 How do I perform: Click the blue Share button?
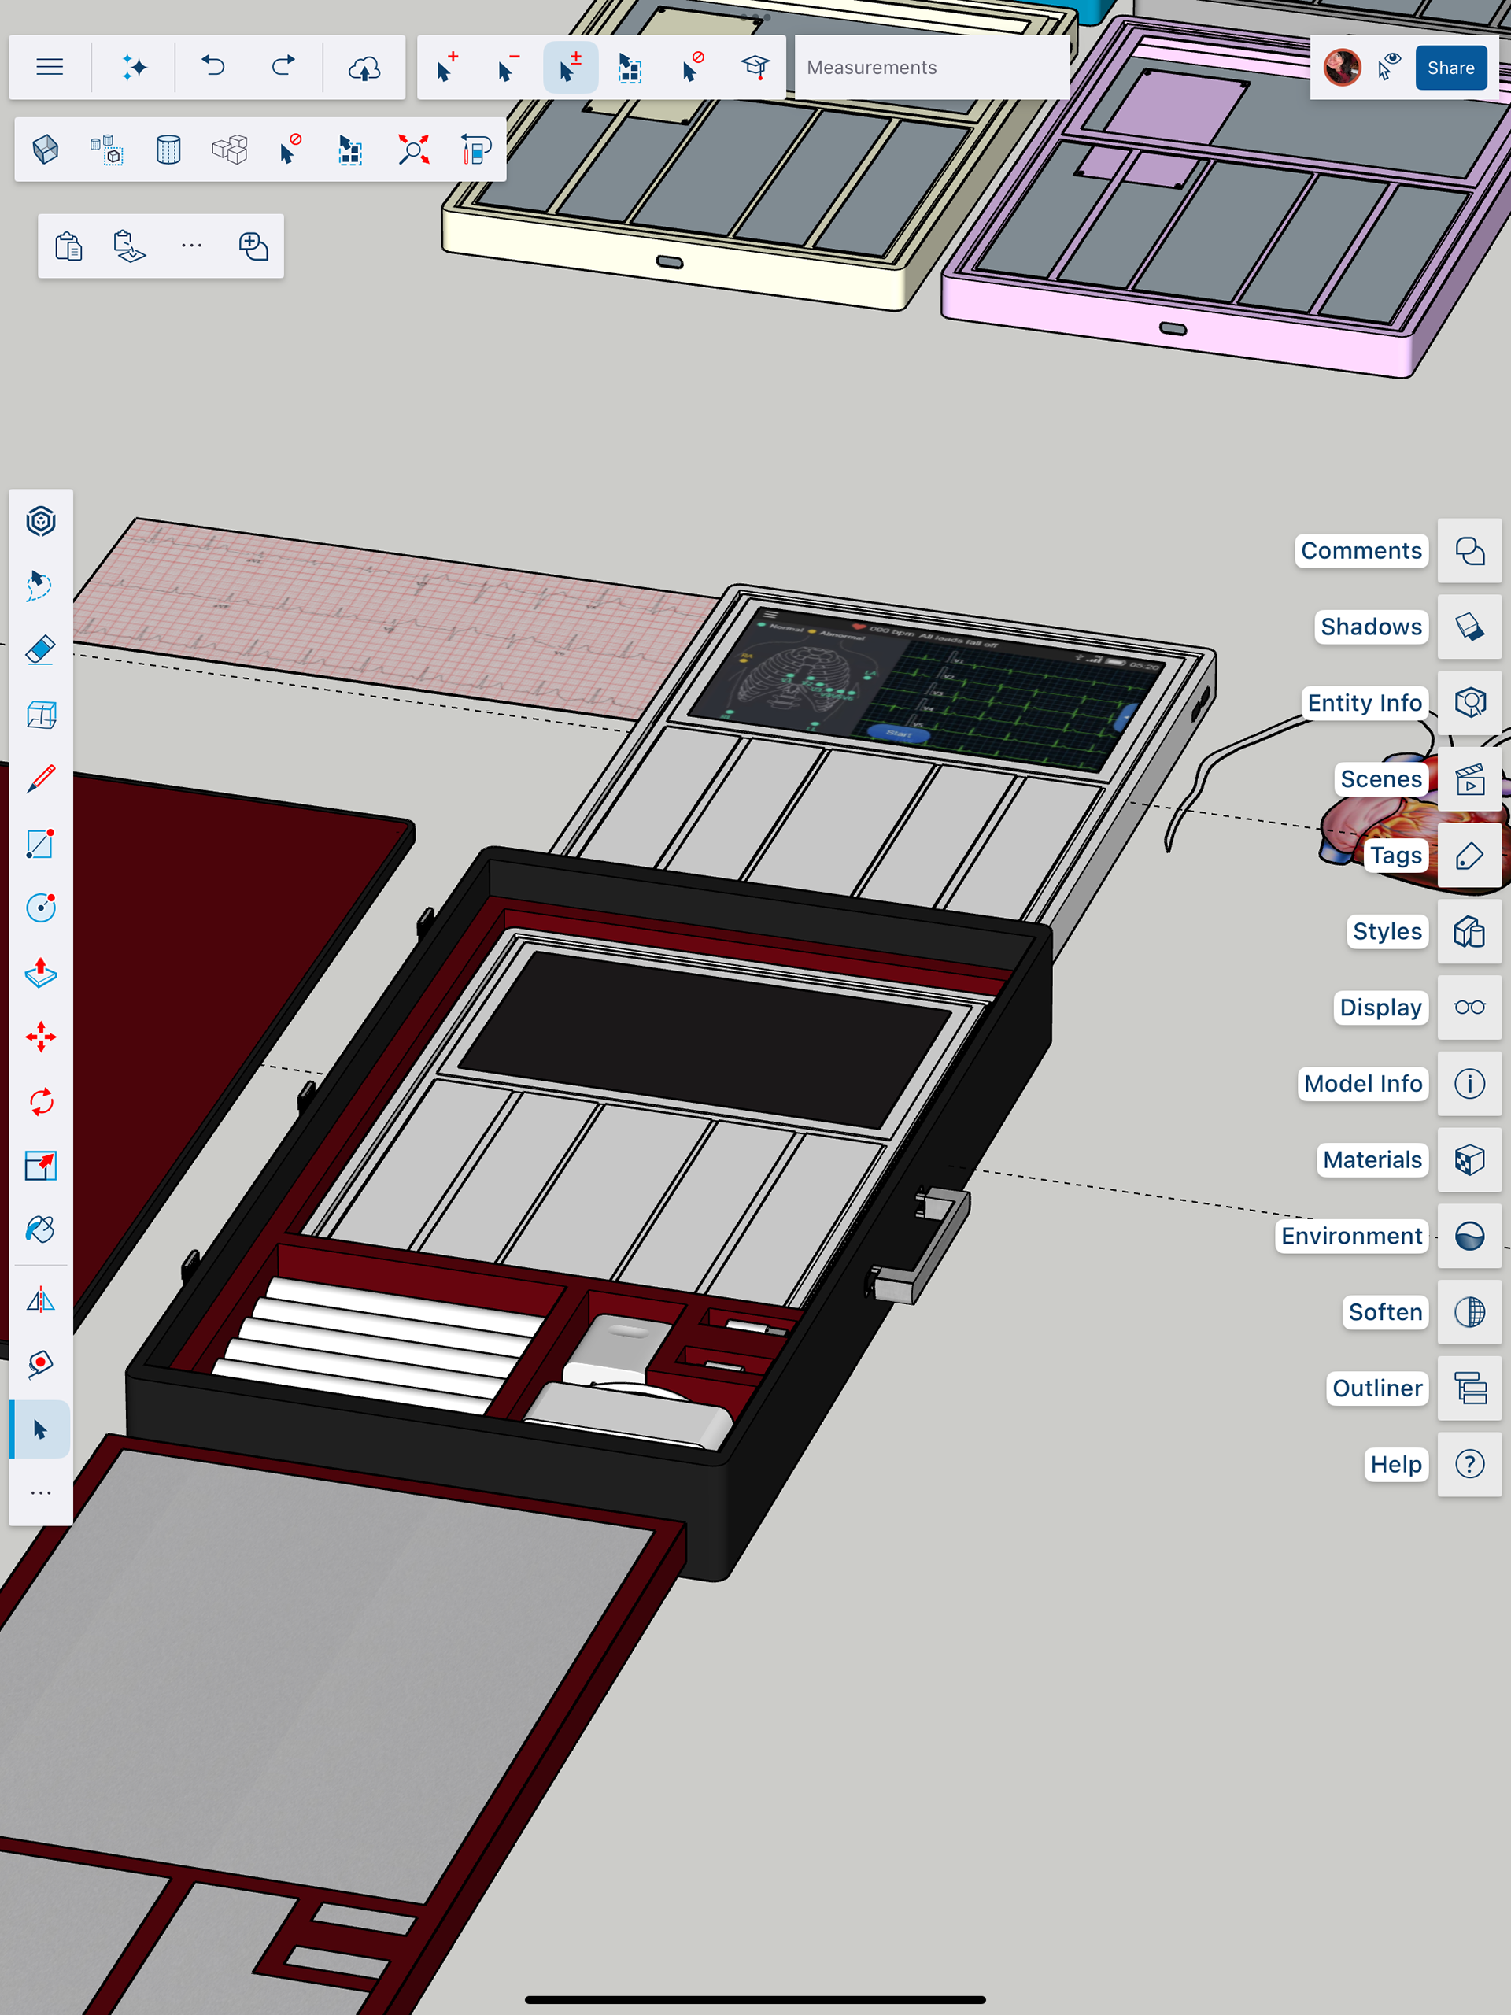point(1450,68)
